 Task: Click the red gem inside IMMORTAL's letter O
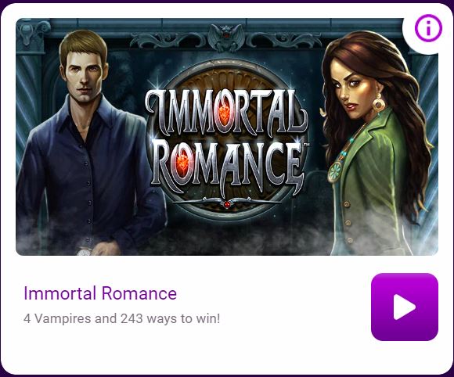[x=224, y=113]
